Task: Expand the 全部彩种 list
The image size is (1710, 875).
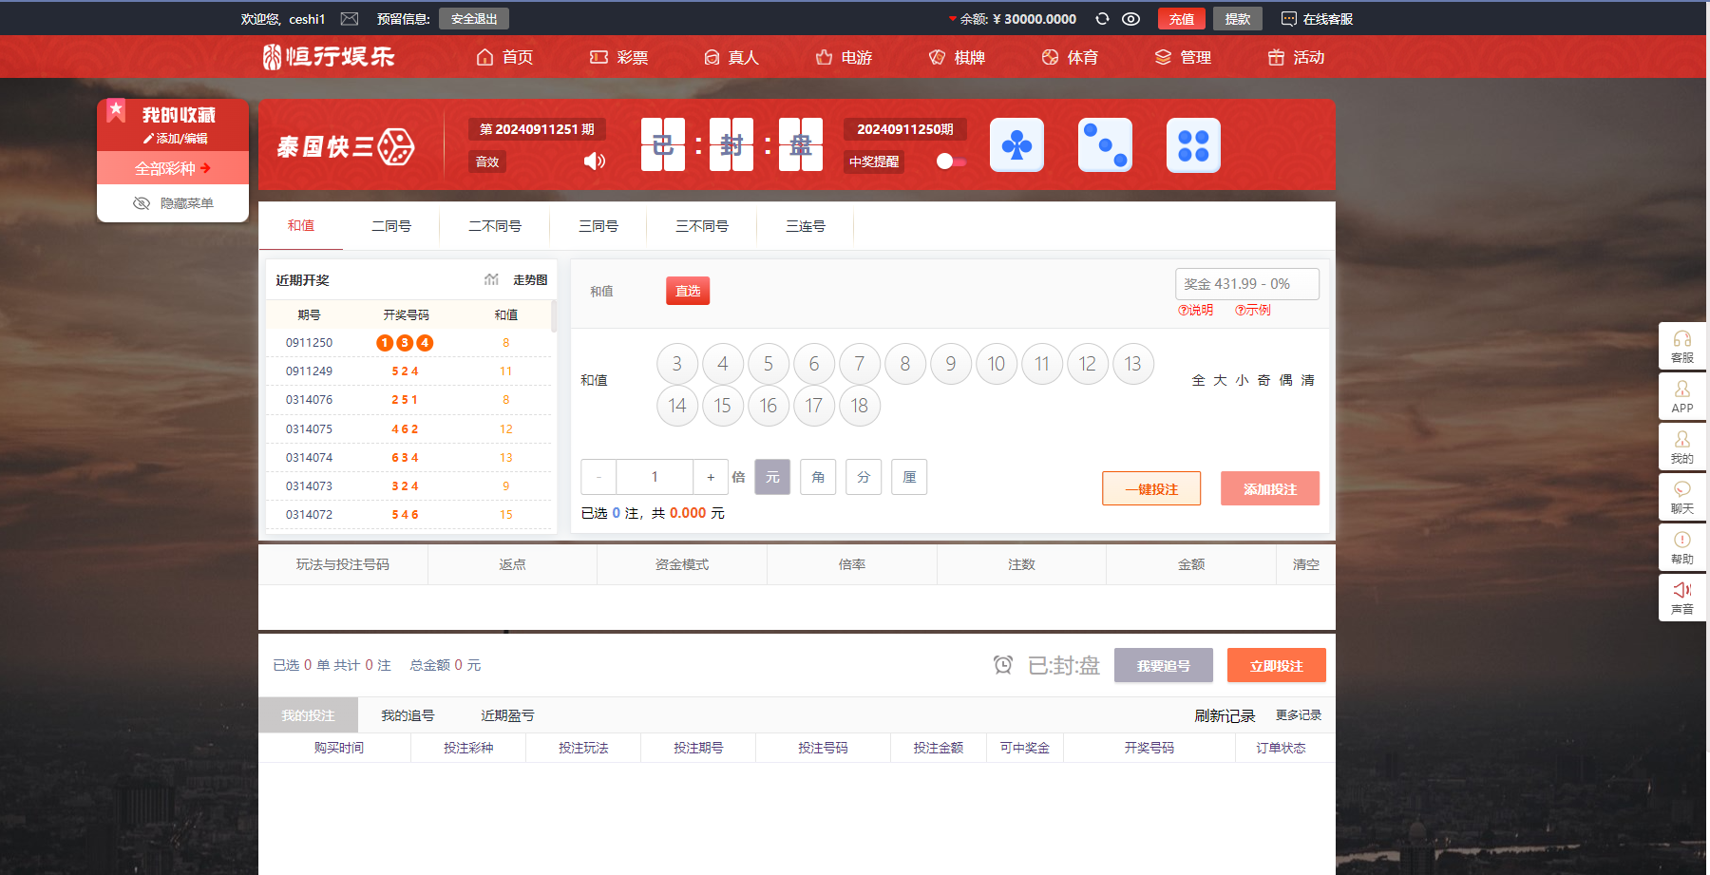Action: point(173,168)
